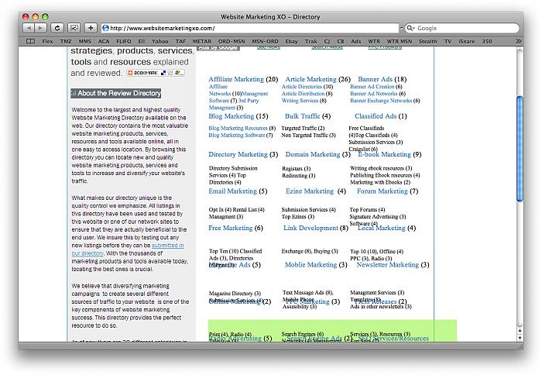Show more bookmarks with the double chevron
The height and width of the screenshot is (375, 542).
click(x=518, y=41)
